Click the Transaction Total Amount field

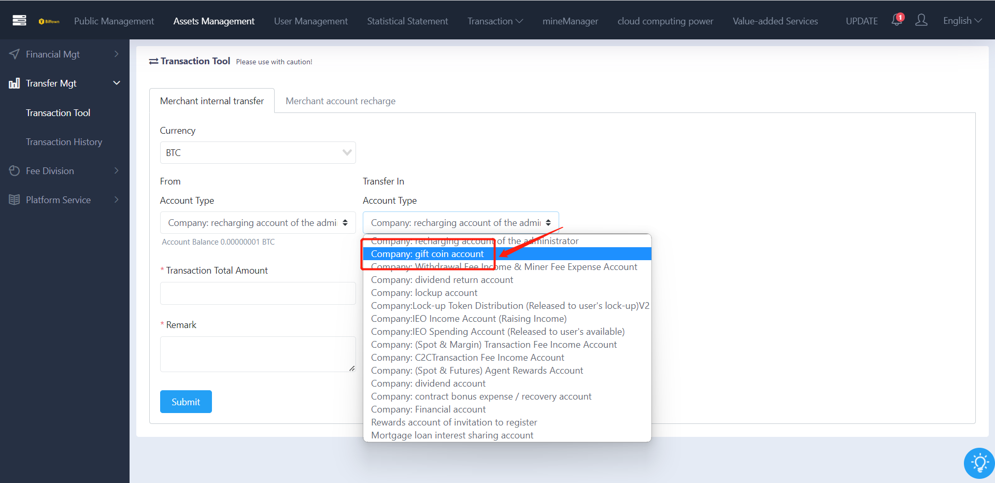click(x=258, y=293)
